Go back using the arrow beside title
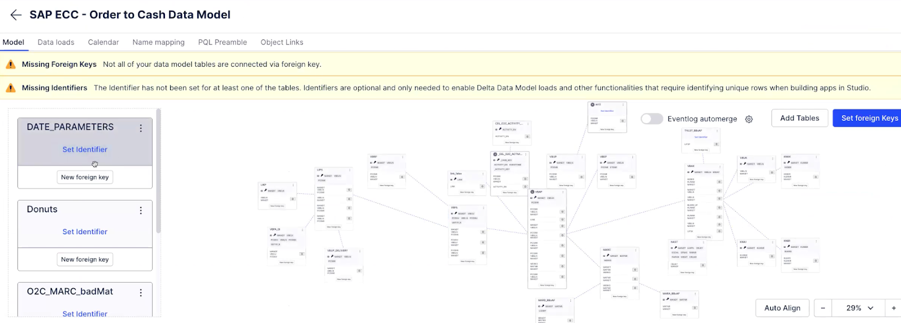Image resolution: width=901 pixels, height=323 pixels. (16, 15)
